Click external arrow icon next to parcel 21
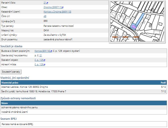168x128 pixels. point(47,3)
